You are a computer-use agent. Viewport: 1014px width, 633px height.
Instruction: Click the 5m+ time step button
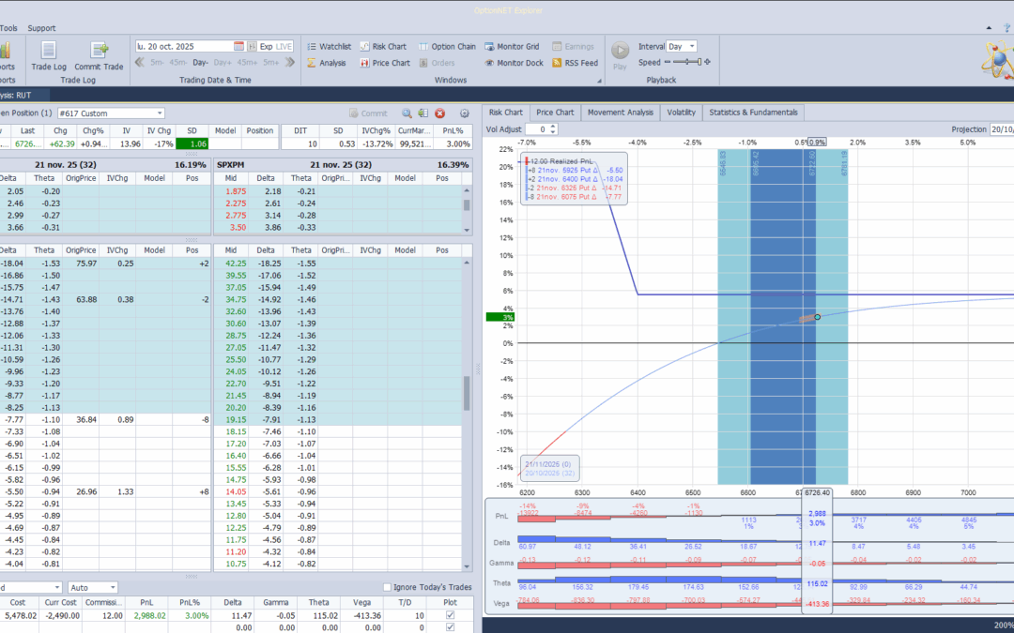click(x=271, y=63)
